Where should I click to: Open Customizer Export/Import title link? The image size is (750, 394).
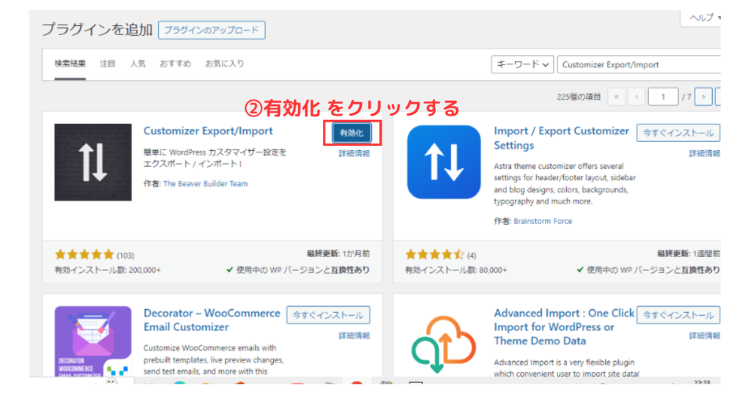pos(208,131)
